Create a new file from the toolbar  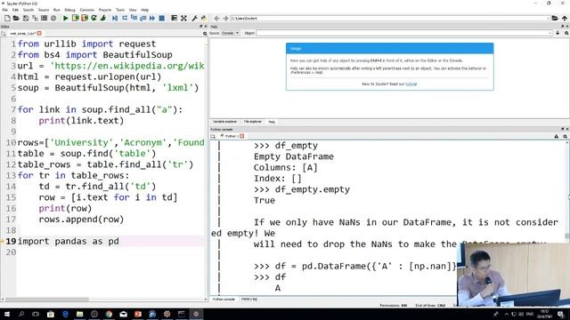(7, 18)
